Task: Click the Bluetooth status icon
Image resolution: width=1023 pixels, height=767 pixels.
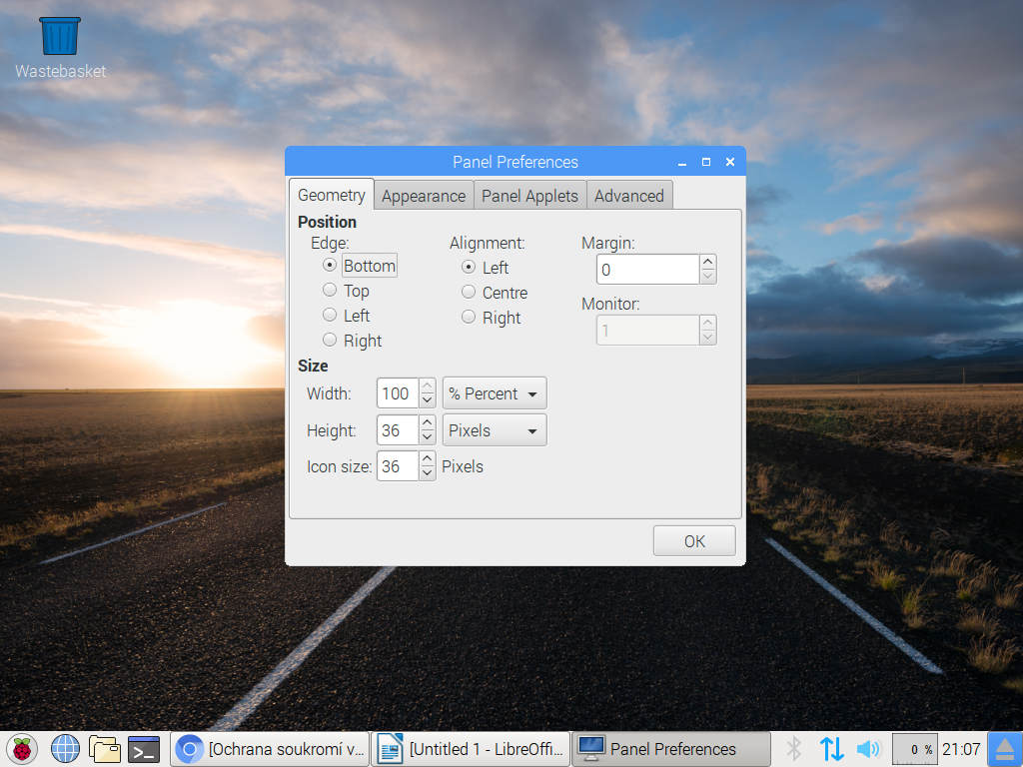Action: (793, 749)
